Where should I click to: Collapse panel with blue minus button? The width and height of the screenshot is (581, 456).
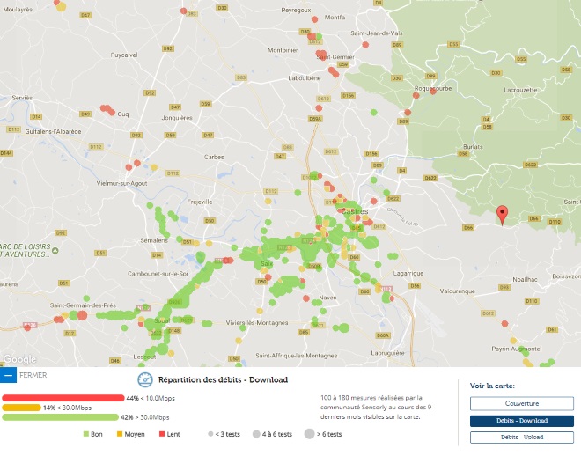pos(8,375)
